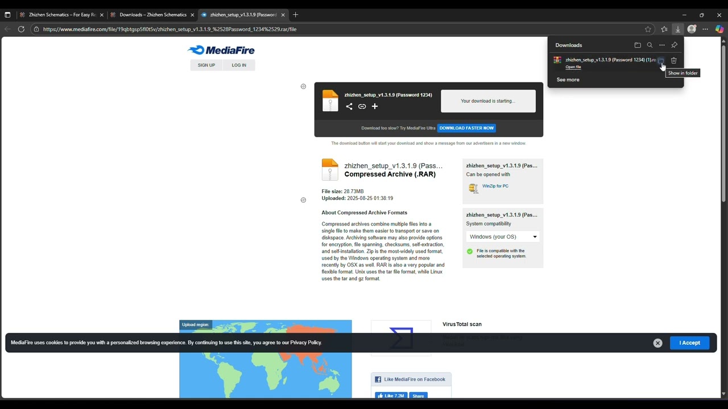The width and height of the screenshot is (728, 409).
Task: Open more options in Downloads panel
Action: coord(662,45)
